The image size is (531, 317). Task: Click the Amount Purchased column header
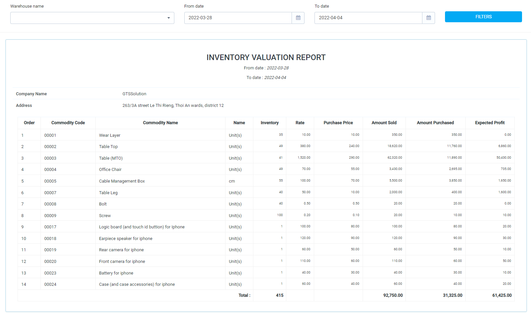435,123
